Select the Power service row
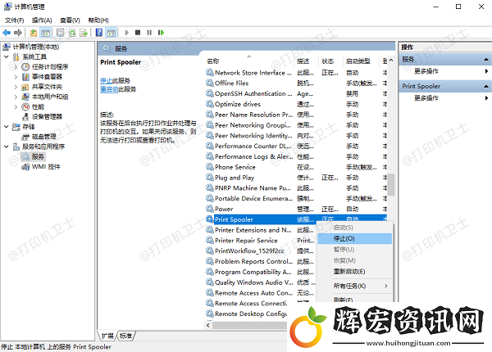The image size is (492, 352). (x=296, y=209)
